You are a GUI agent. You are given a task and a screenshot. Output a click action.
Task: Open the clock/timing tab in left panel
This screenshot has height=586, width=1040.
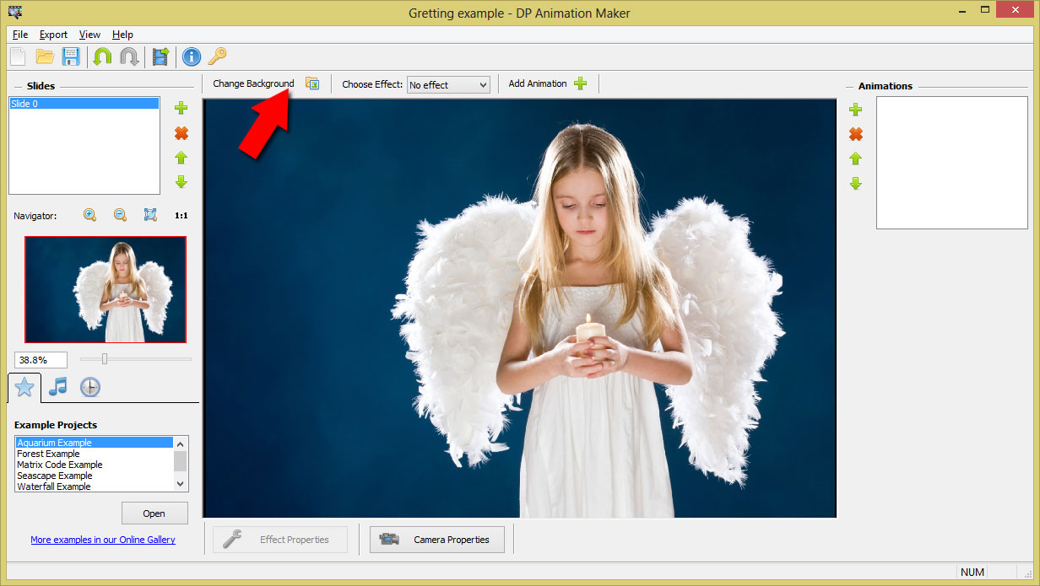coord(89,387)
